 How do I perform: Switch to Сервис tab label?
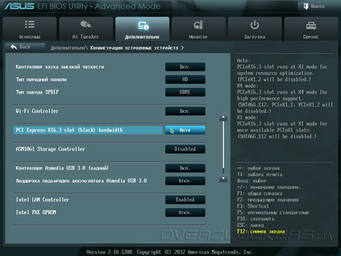(x=311, y=37)
